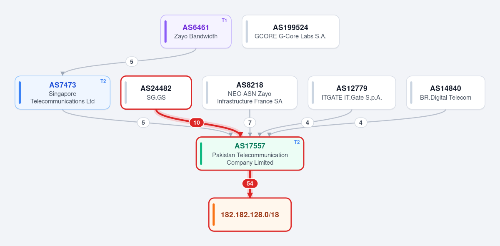Click edge label 4 below AS14840
The width and height of the screenshot is (500, 246).
pos(361,123)
